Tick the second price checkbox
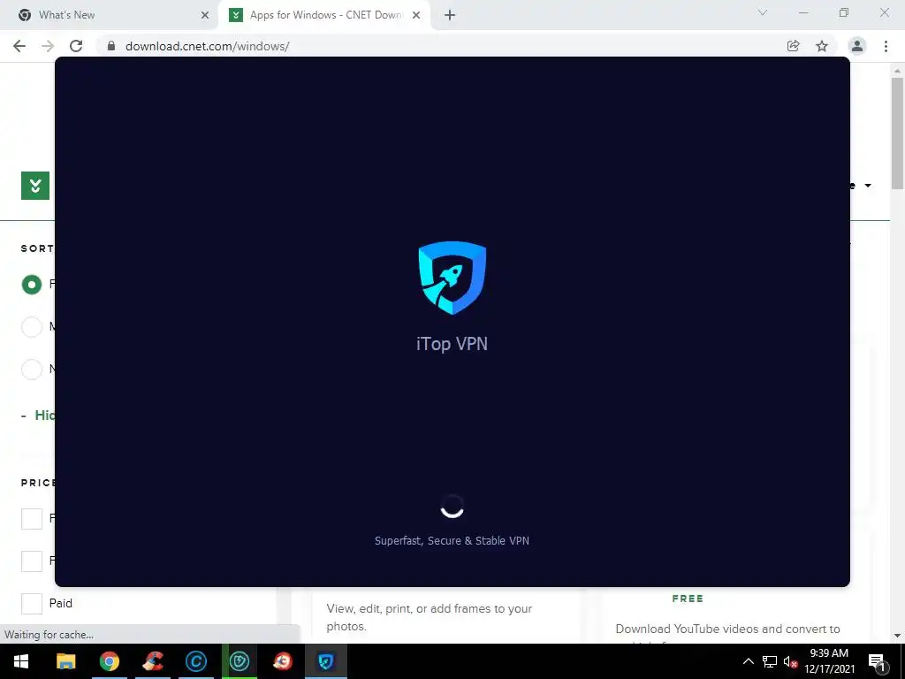905x679 pixels. (x=32, y=561)
